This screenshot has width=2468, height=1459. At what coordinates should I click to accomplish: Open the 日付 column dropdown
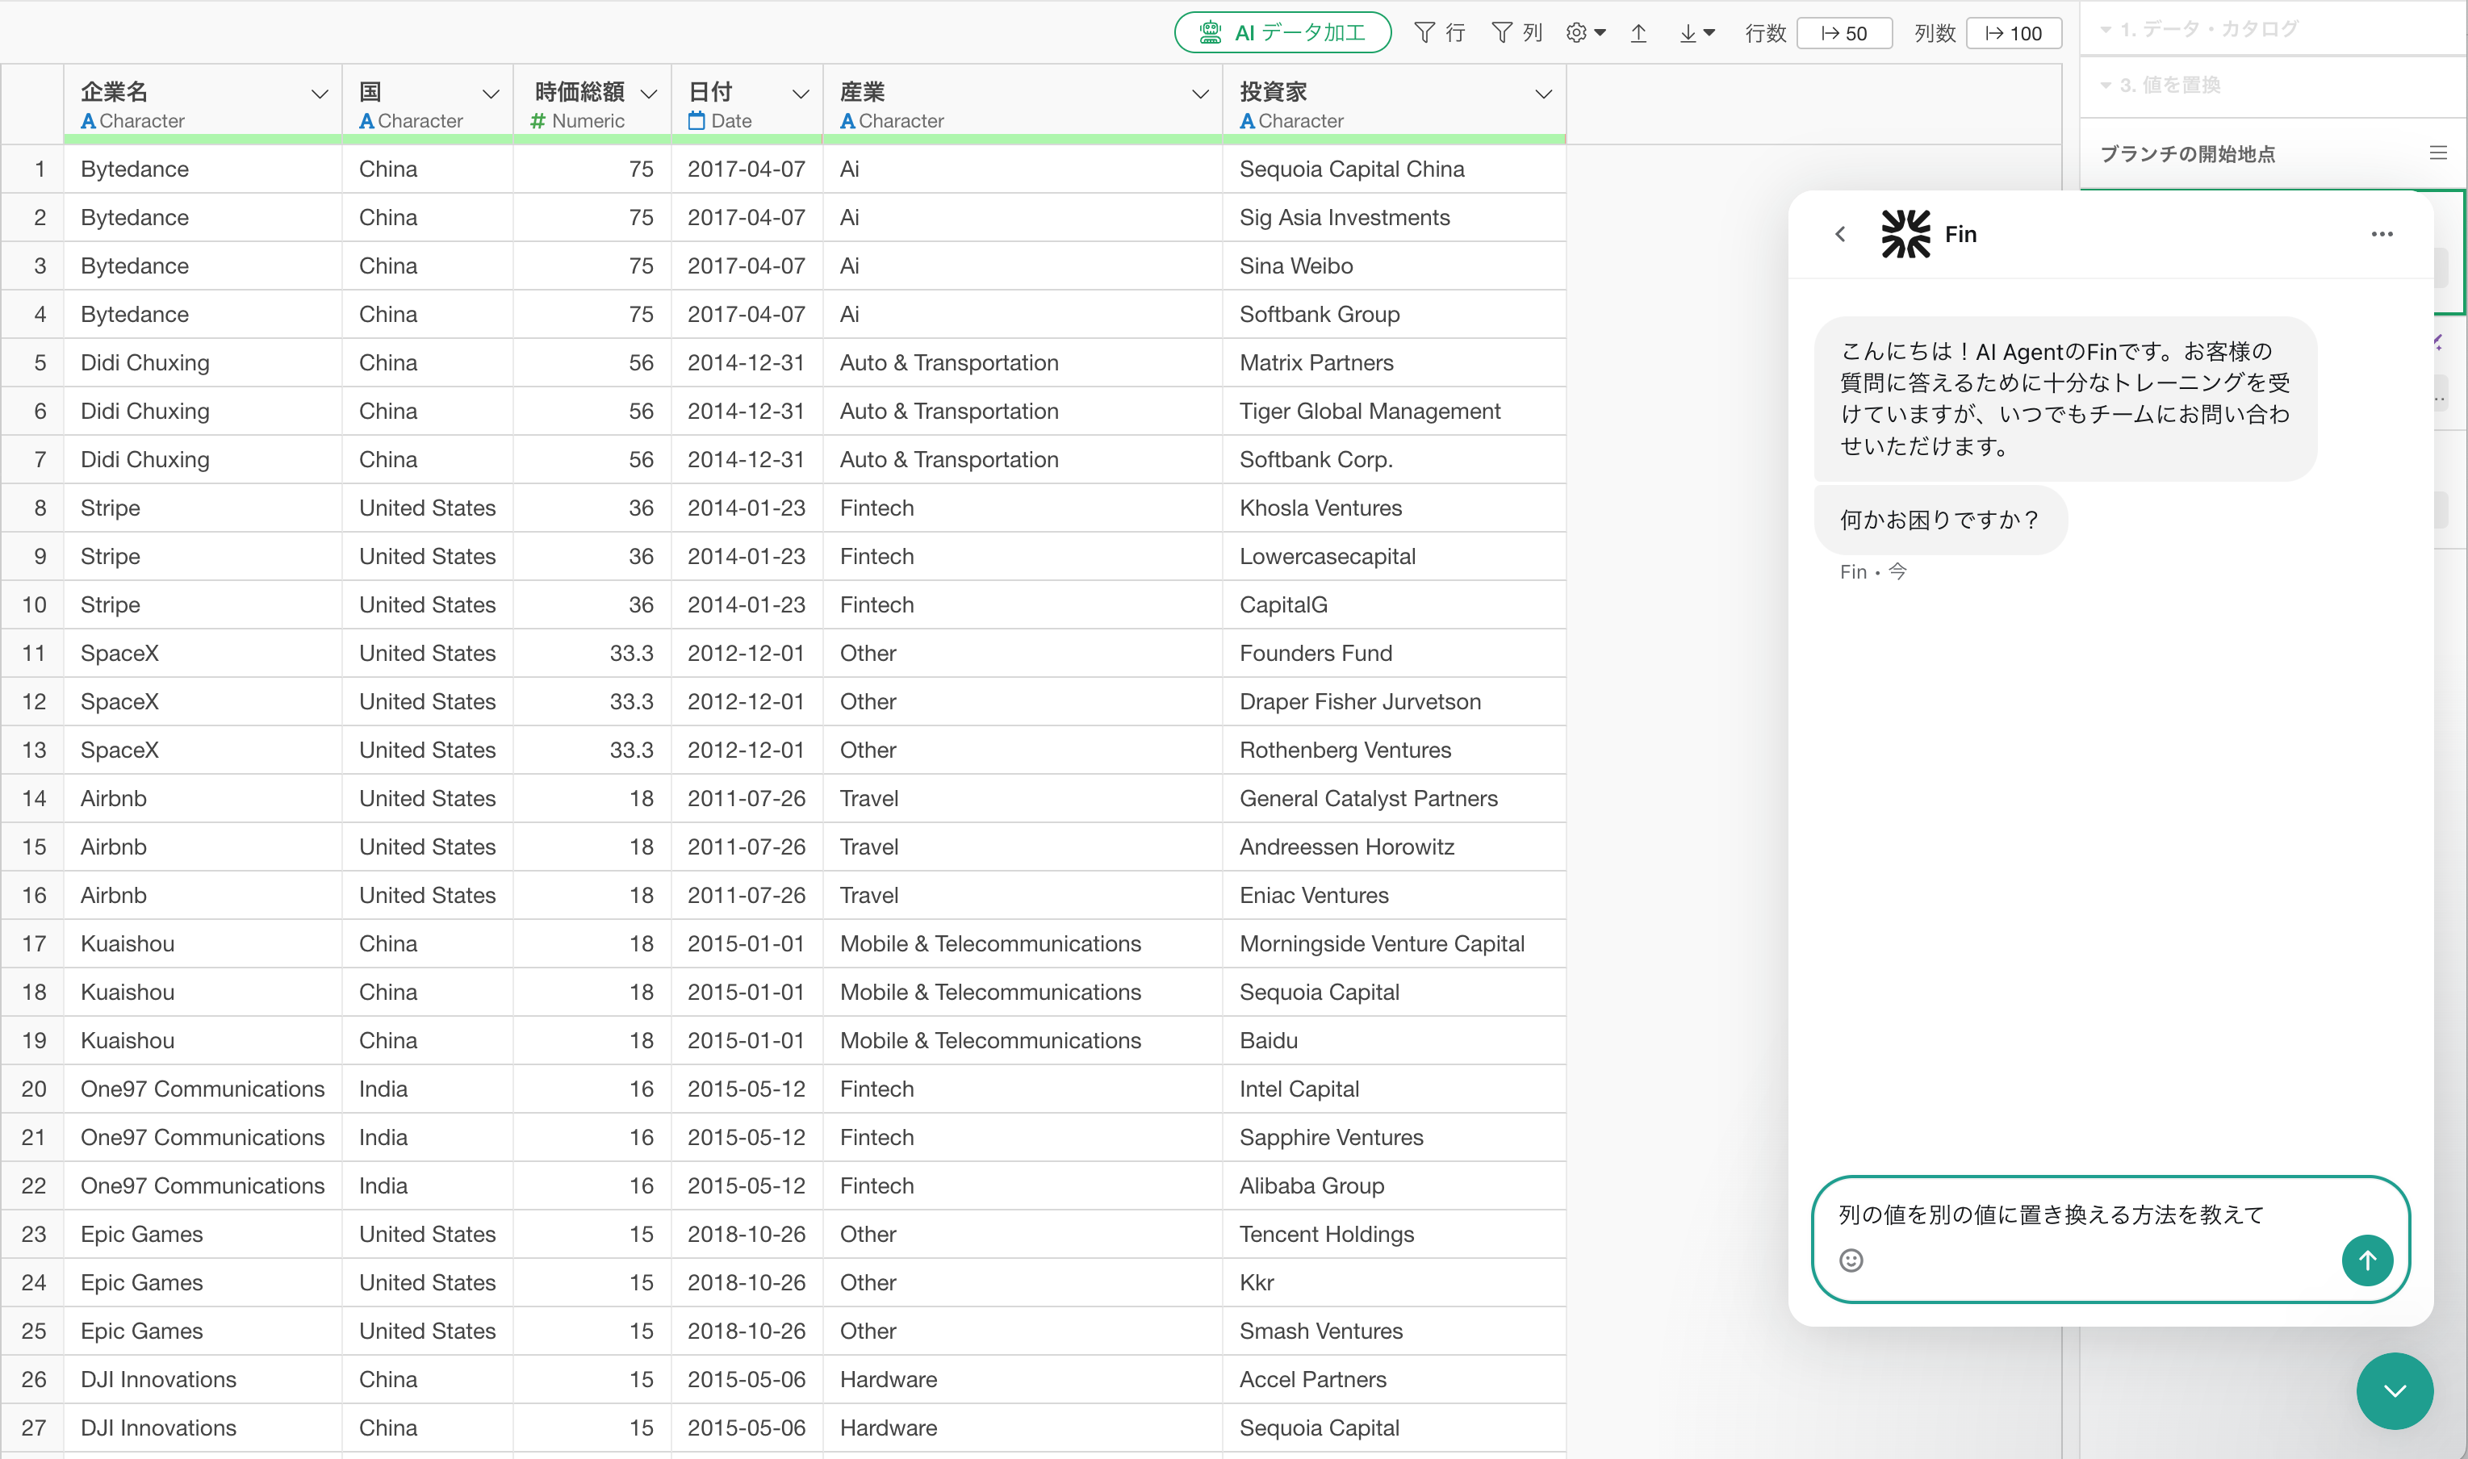point(801,94)
